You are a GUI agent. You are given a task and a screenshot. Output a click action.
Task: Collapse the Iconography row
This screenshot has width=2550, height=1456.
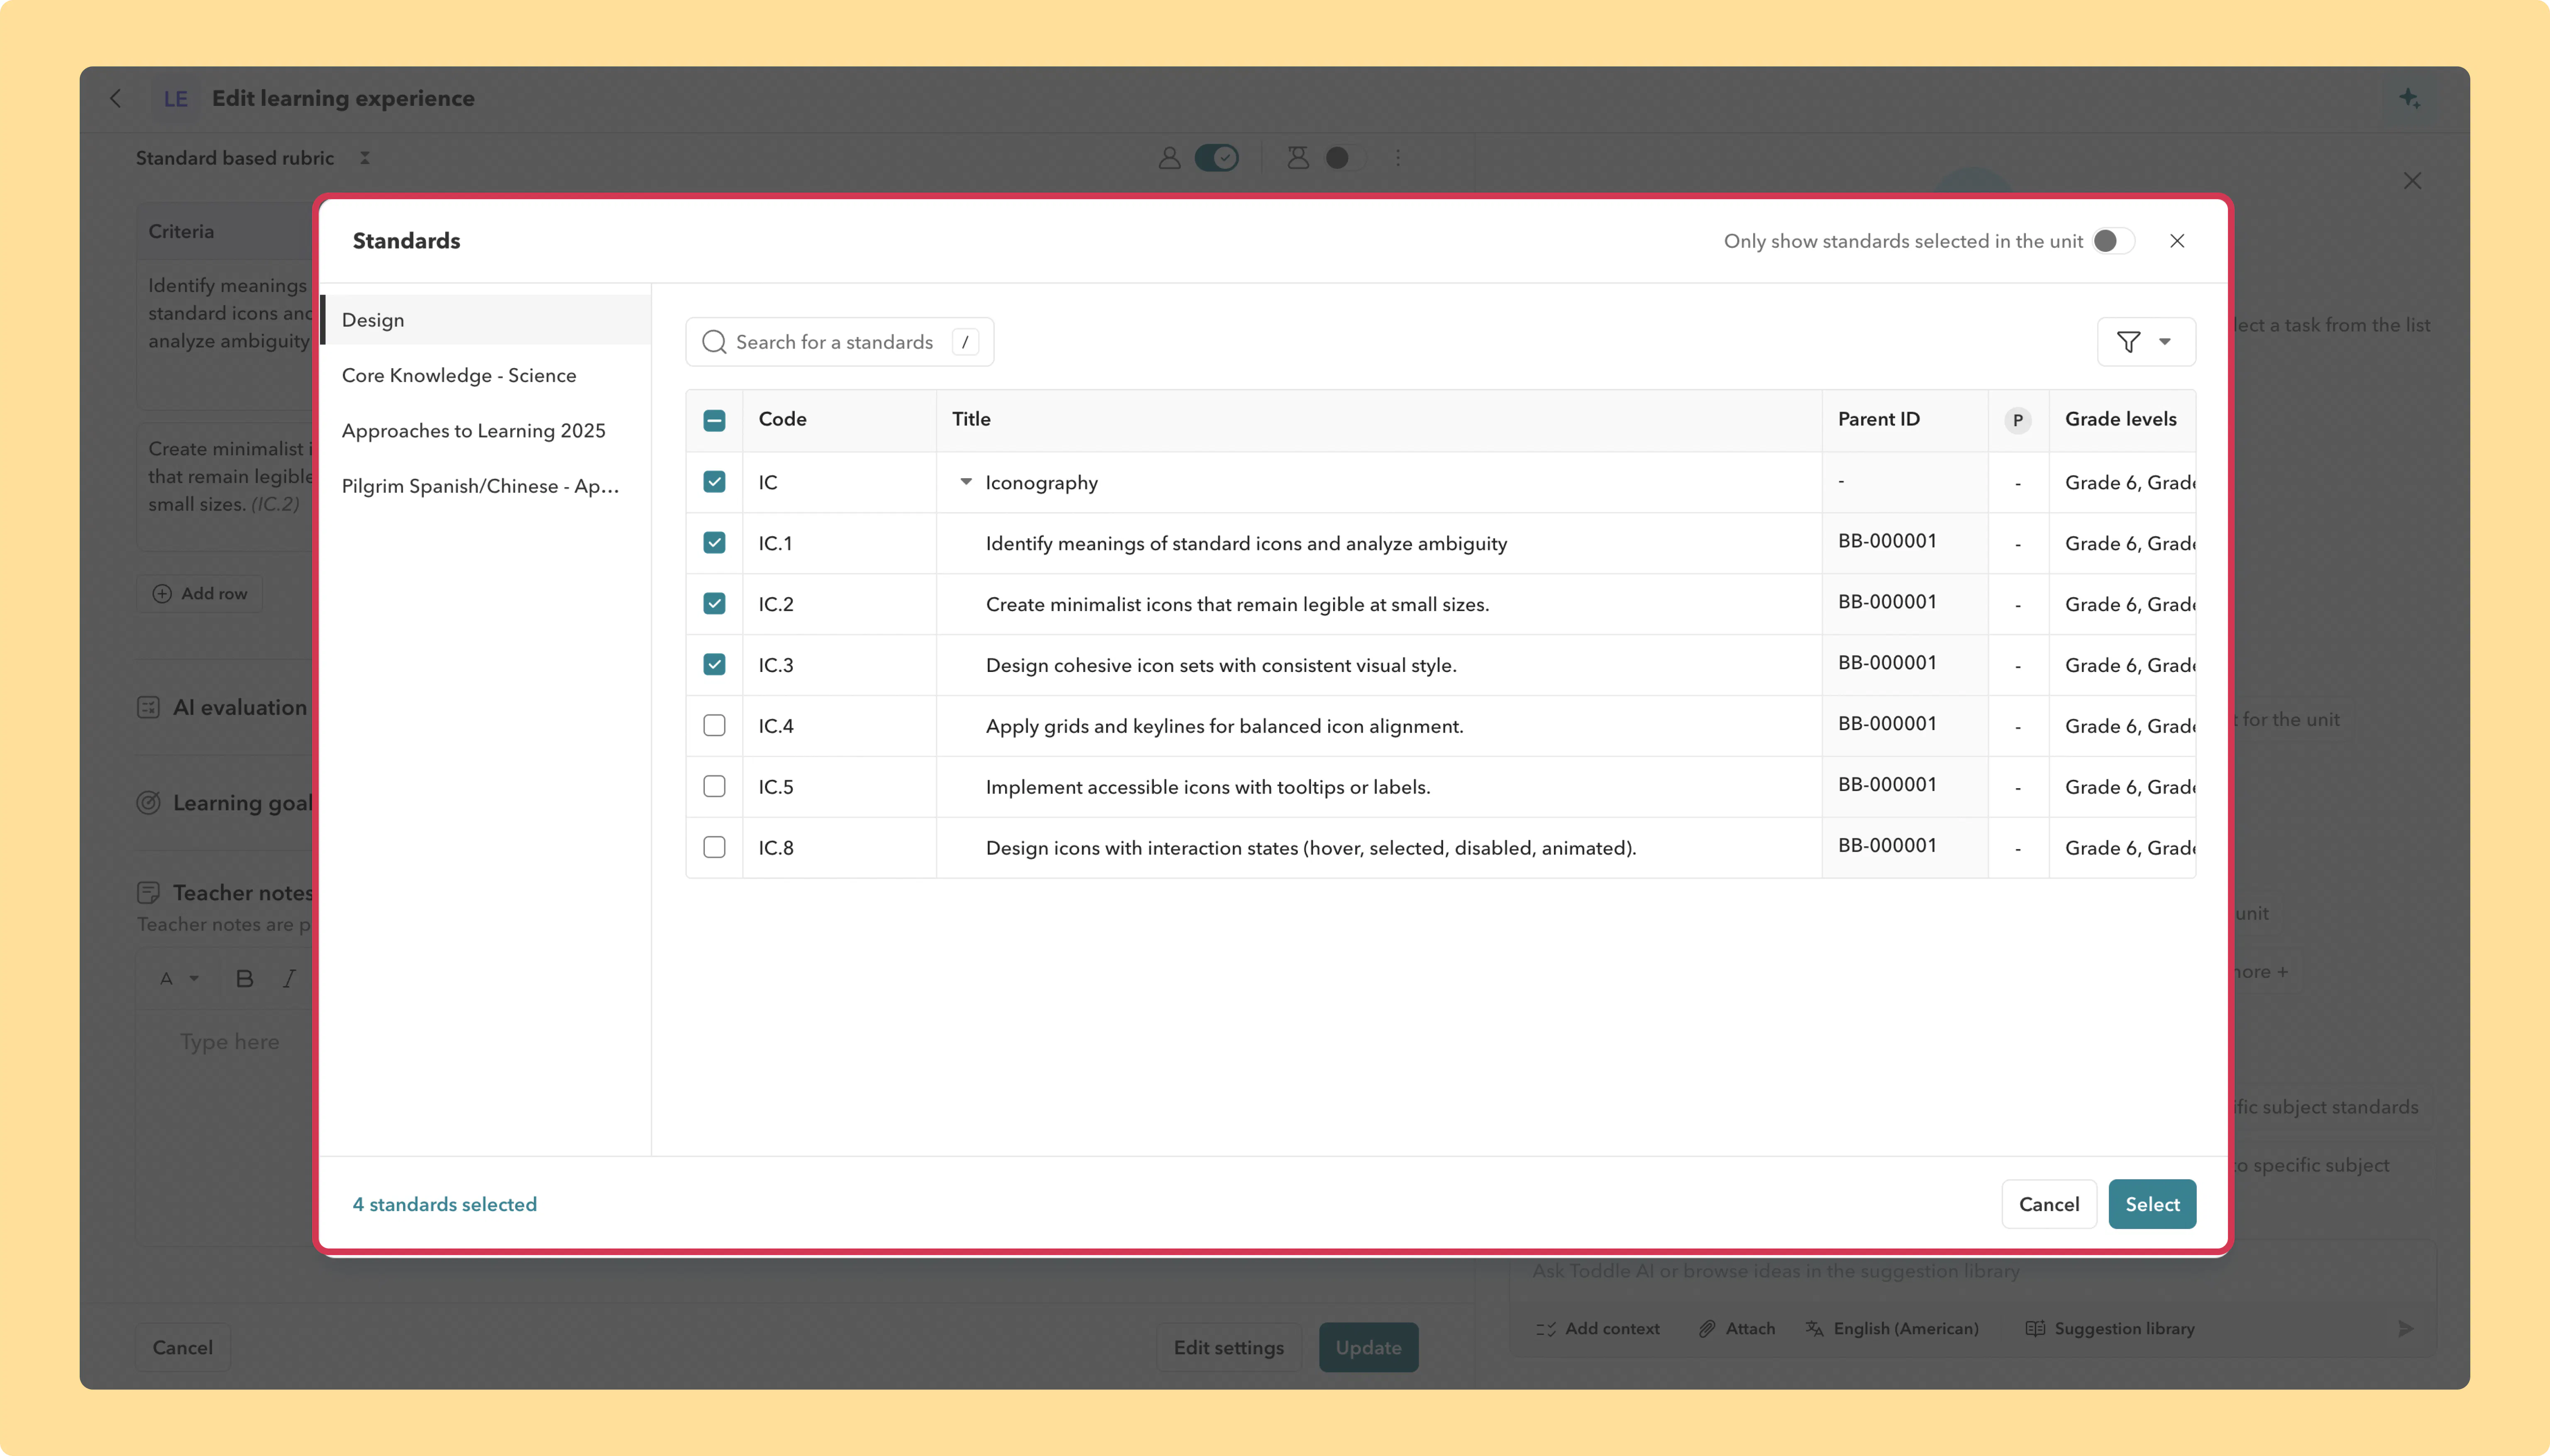(x=966, y=482)
